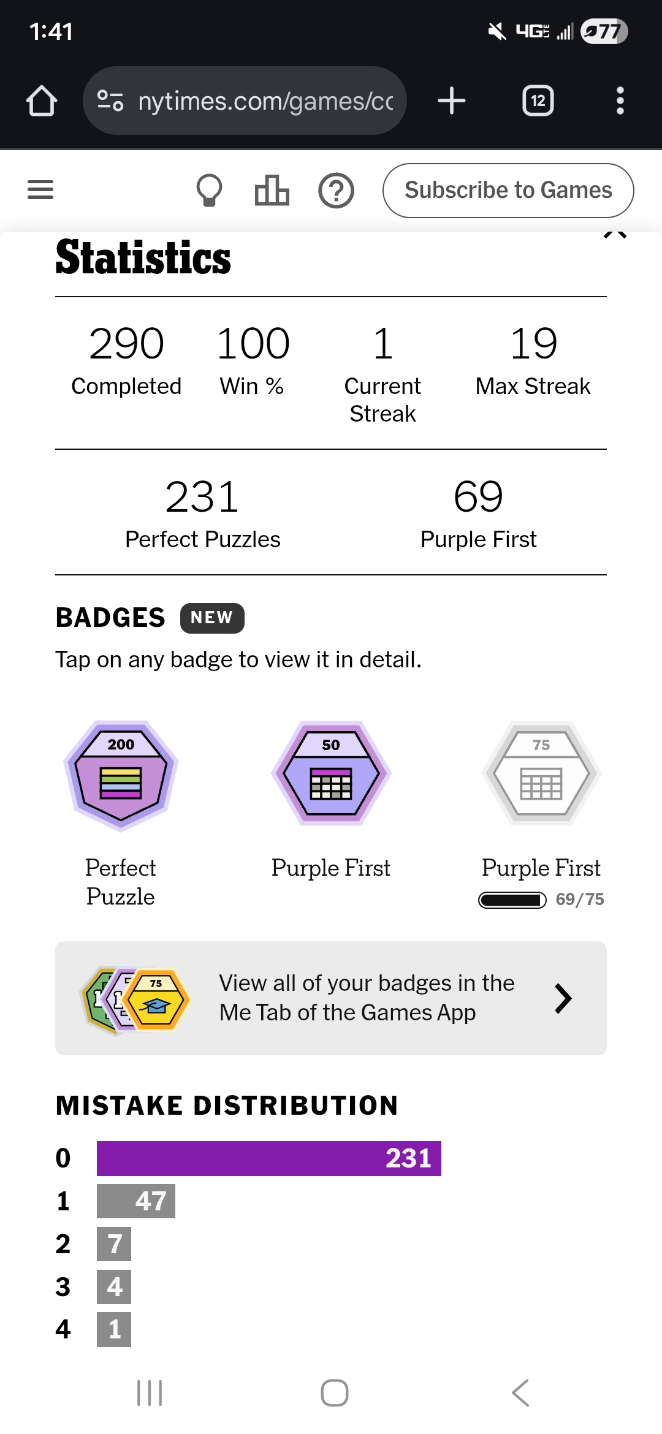Go to browser home page
Viewport: 662px width, 1434px height.
pyautogui.click(x=42, y=101)
